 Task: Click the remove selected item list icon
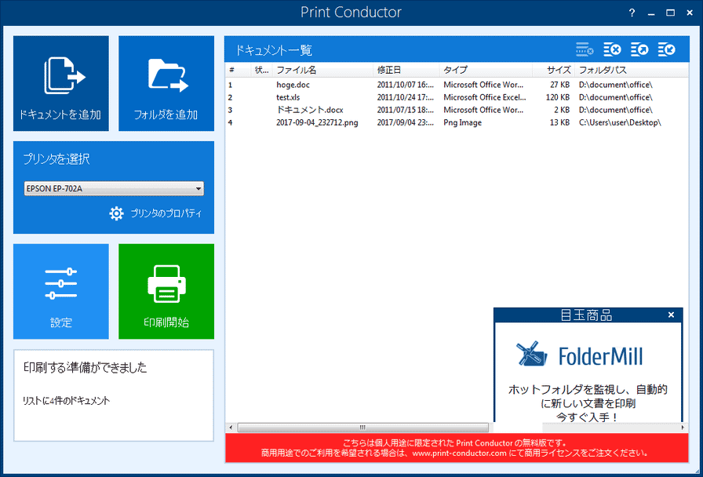click(x=585, y=49)
